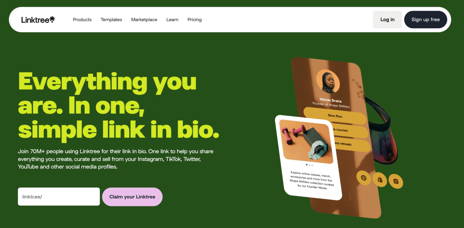464x228 pixels.
Task: Open the Pricing page link
Action: click(x=194, y=20)
